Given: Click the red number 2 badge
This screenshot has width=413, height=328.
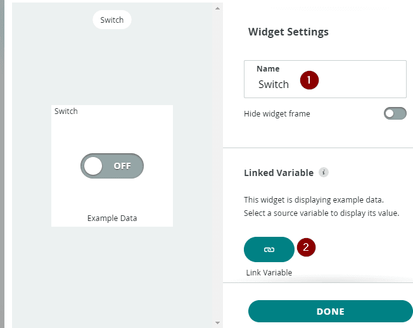Looking at the screenshot, I should pyautogui.click(x=307, y=248).
